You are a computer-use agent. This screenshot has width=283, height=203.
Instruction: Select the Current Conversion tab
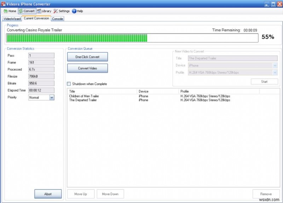(x=36, y=18)
